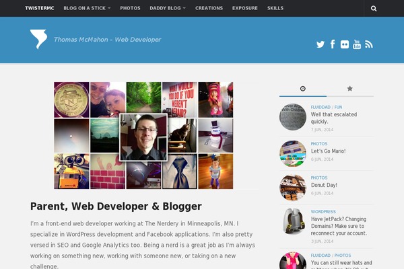Click the newspaper thumbnail for 'Well that escalated'
This screenshot has width=404, height=269.
[x=293, y=117]
